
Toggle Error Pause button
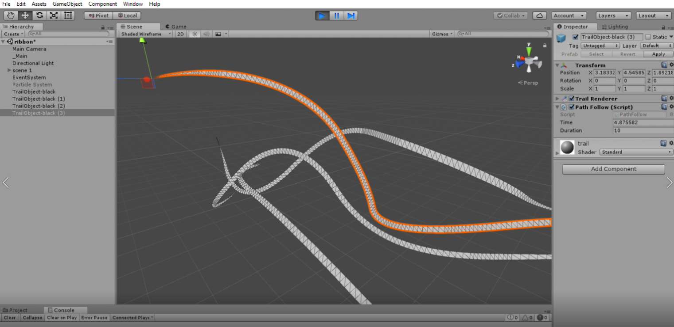pos(94,318)
